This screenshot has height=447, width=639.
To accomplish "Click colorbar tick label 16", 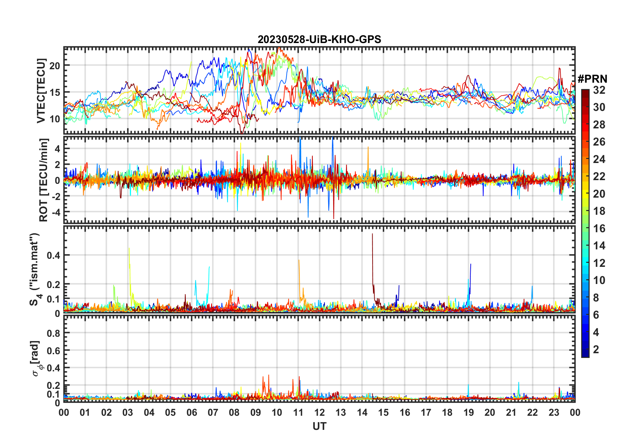I will 599,229.
